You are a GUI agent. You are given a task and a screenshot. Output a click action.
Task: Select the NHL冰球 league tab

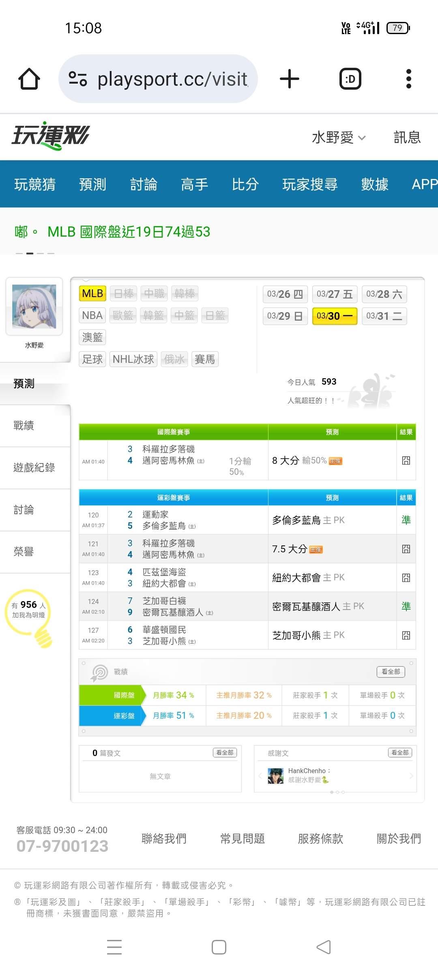(133, 359)
